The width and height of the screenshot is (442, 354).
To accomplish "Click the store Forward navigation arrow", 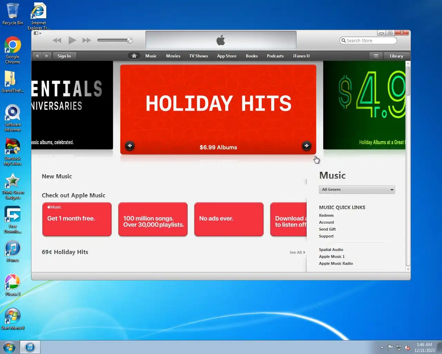I will [47, 56].
